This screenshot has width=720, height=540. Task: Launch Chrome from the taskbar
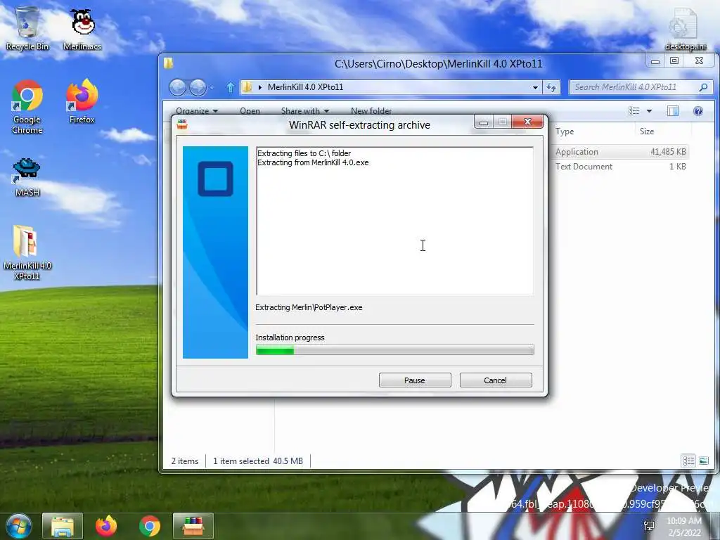tap(150, 526)
